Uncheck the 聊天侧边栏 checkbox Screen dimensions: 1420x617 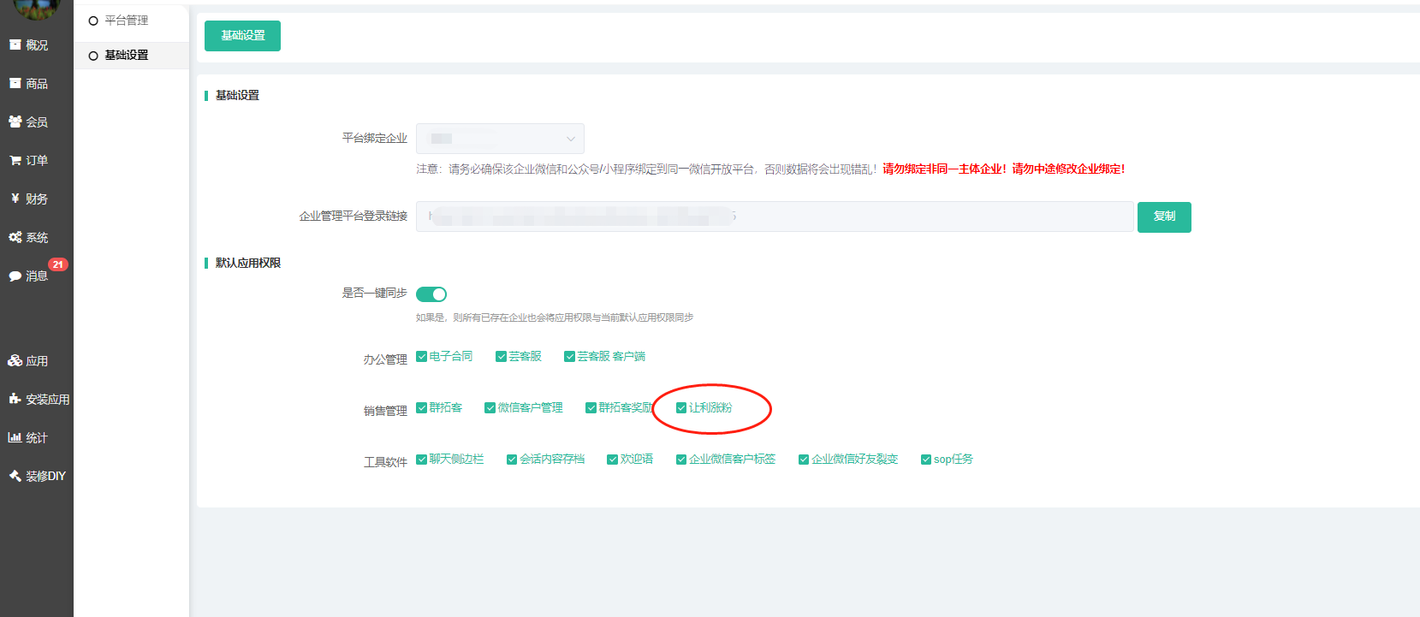tap(422, 460)
